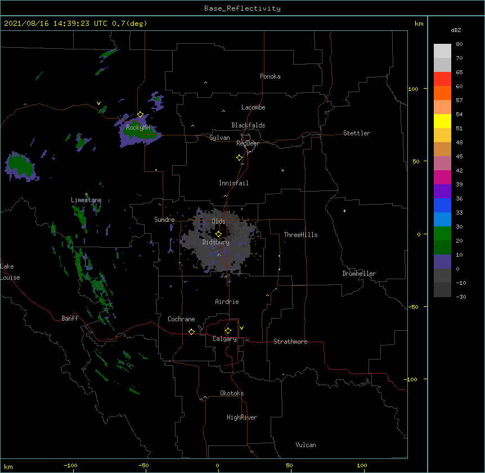Click the yellow marker near RockyMH
Screen dimensions: 485x473
coord(140,115)
